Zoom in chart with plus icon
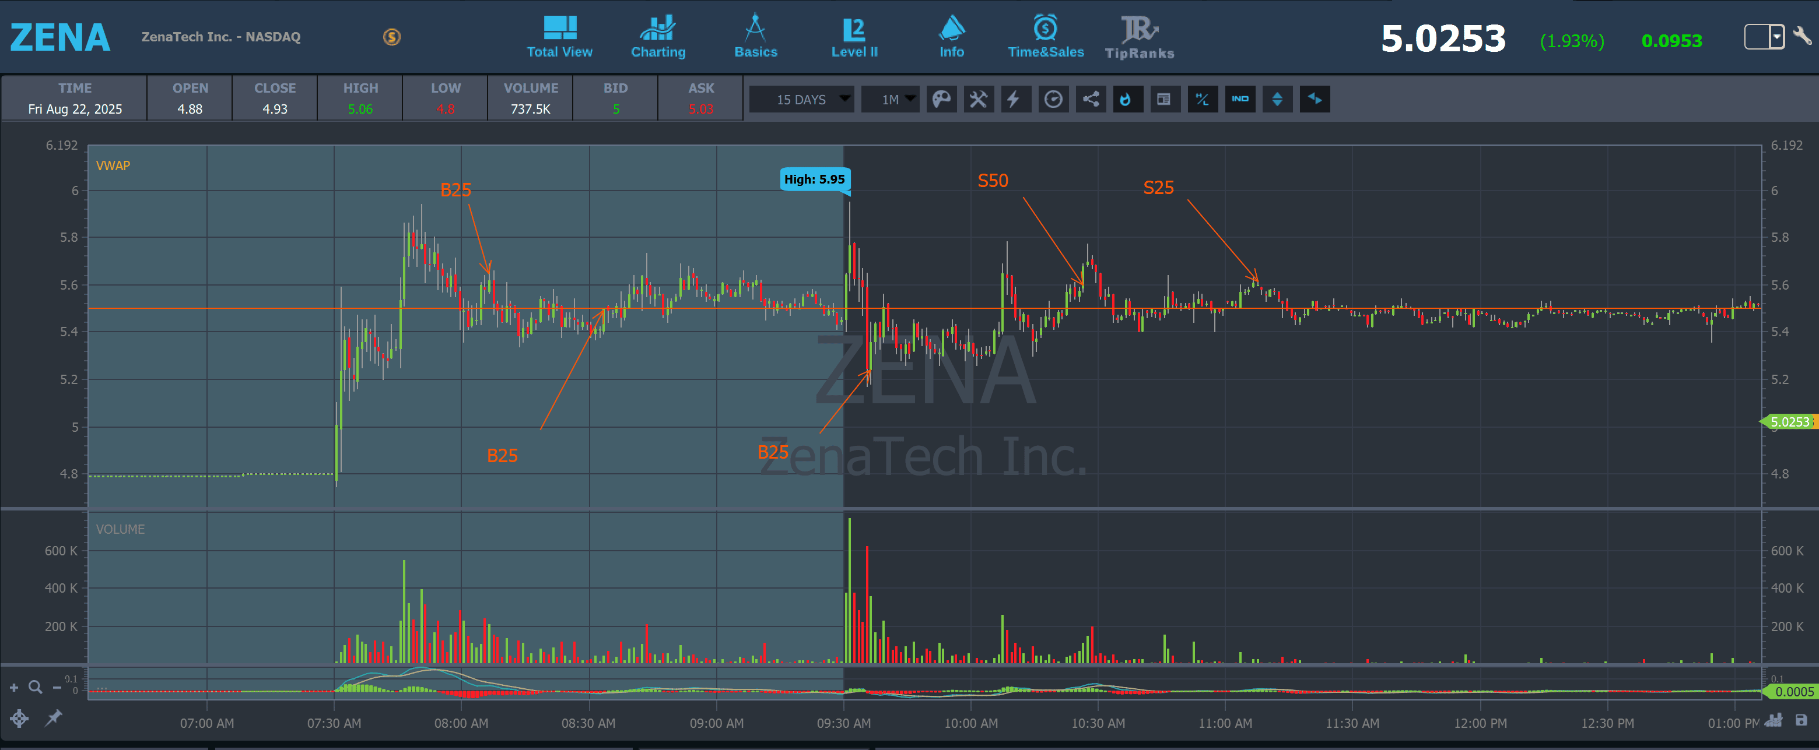Screen dimensions: 1819x750 pyautogui.click(x=13, y=687)
